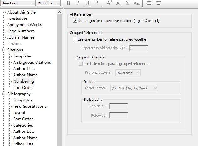
Task: Open the Plain Font dropdown
Action: pyautogui.click(x=18, y=3)
